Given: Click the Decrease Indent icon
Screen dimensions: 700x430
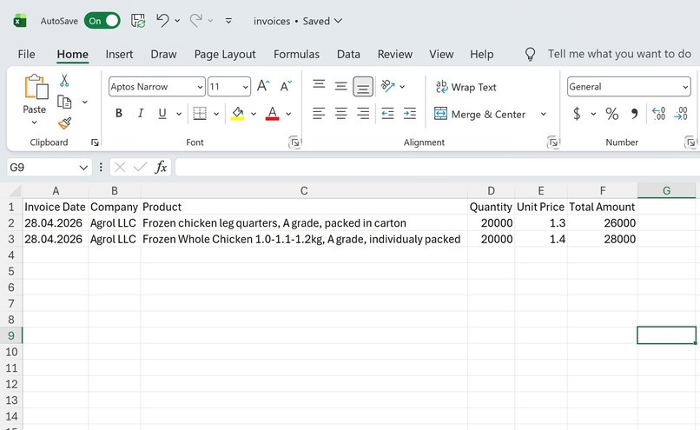Looking at the screenshot, I should [x=387, y=114].
